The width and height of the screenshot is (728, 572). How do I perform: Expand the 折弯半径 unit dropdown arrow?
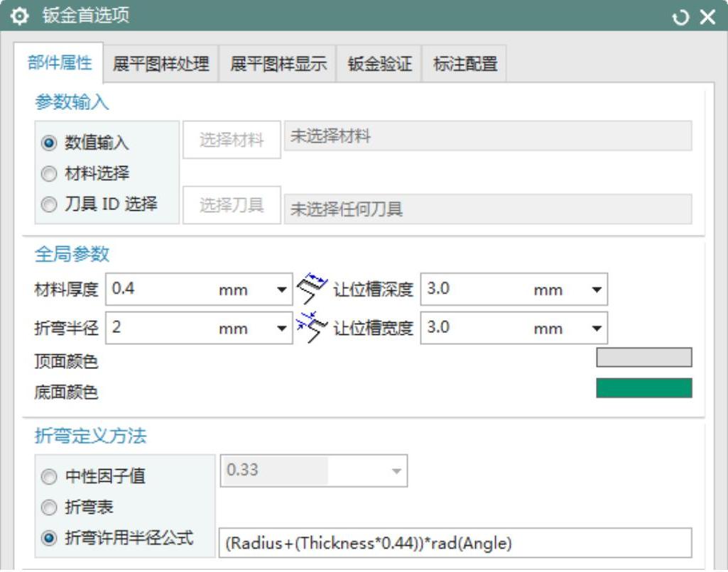(281, 328)
